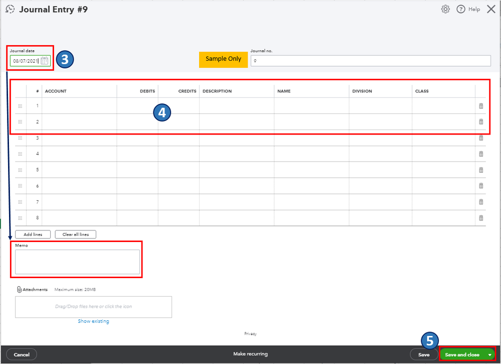The width and height of the screenshot is (501, 364).
Task: Delete line 3 with trash icon
Action: [481, 138]
